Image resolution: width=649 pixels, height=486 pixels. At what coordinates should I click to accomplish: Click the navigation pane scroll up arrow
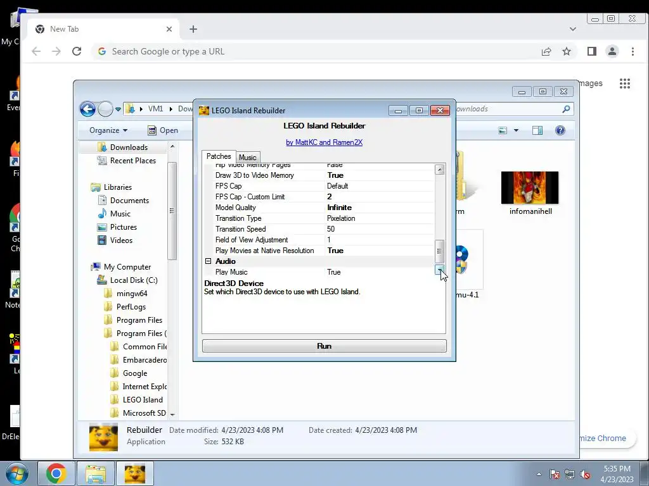[172, 146]
